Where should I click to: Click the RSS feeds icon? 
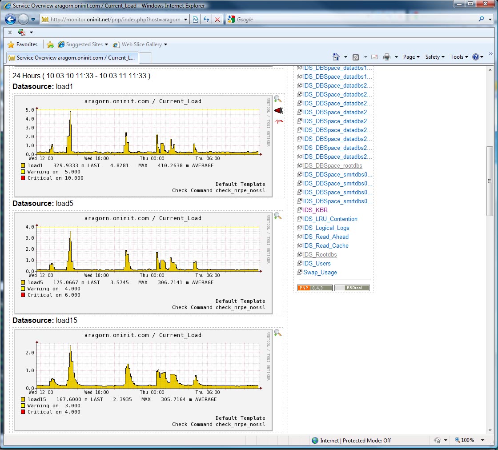[356, 57]
